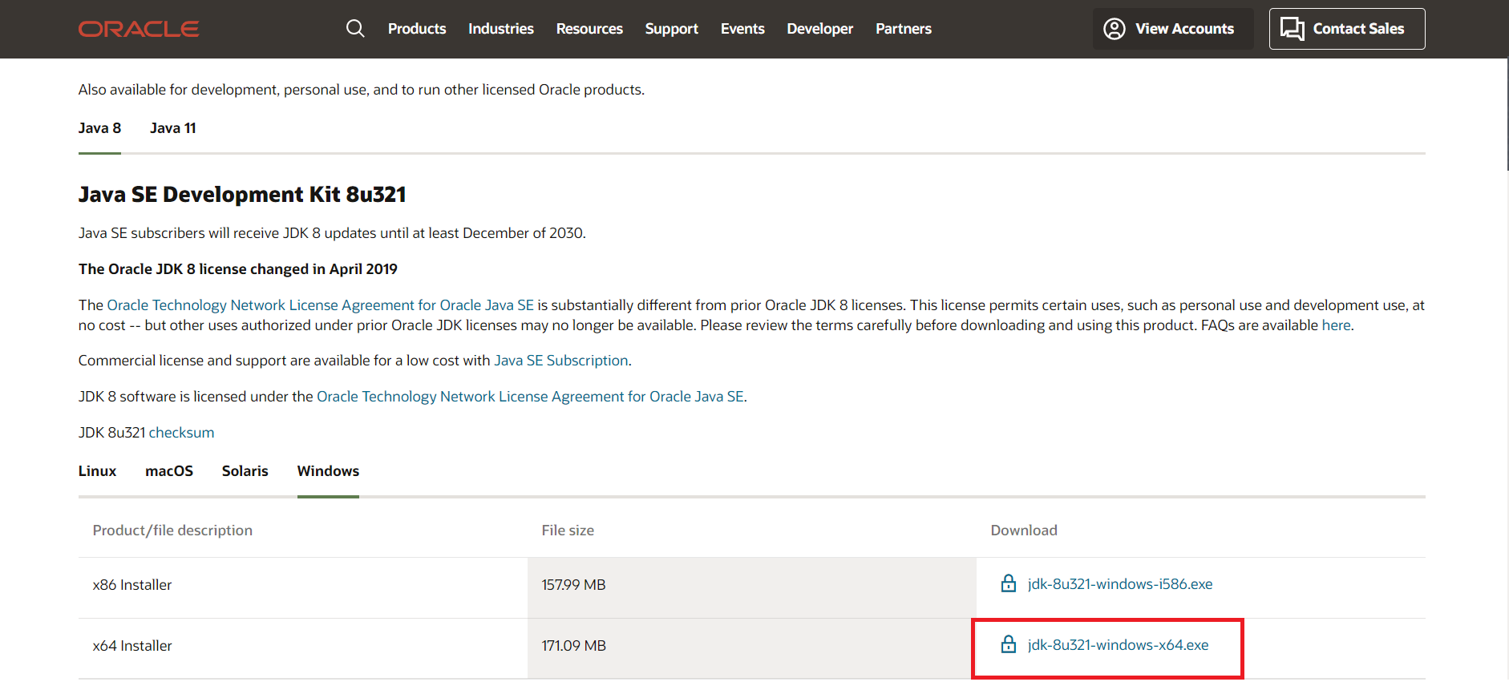Image resolution: width=1509 pixels, height=694 pixels.
Task: Click the Download column header
Action: click(1024, 531)
